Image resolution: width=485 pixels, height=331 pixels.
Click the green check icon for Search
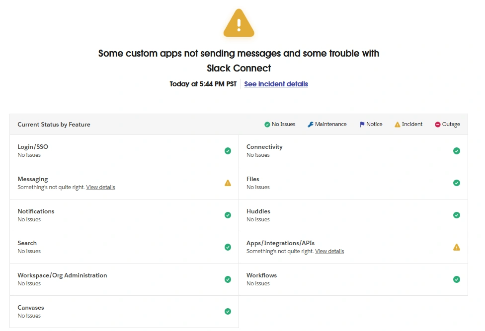click(x=228, y=247)
